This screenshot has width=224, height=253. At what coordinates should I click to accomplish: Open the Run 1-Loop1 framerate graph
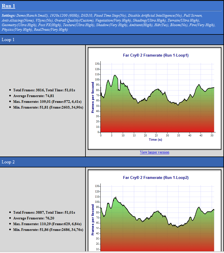[x=155, y=99]
